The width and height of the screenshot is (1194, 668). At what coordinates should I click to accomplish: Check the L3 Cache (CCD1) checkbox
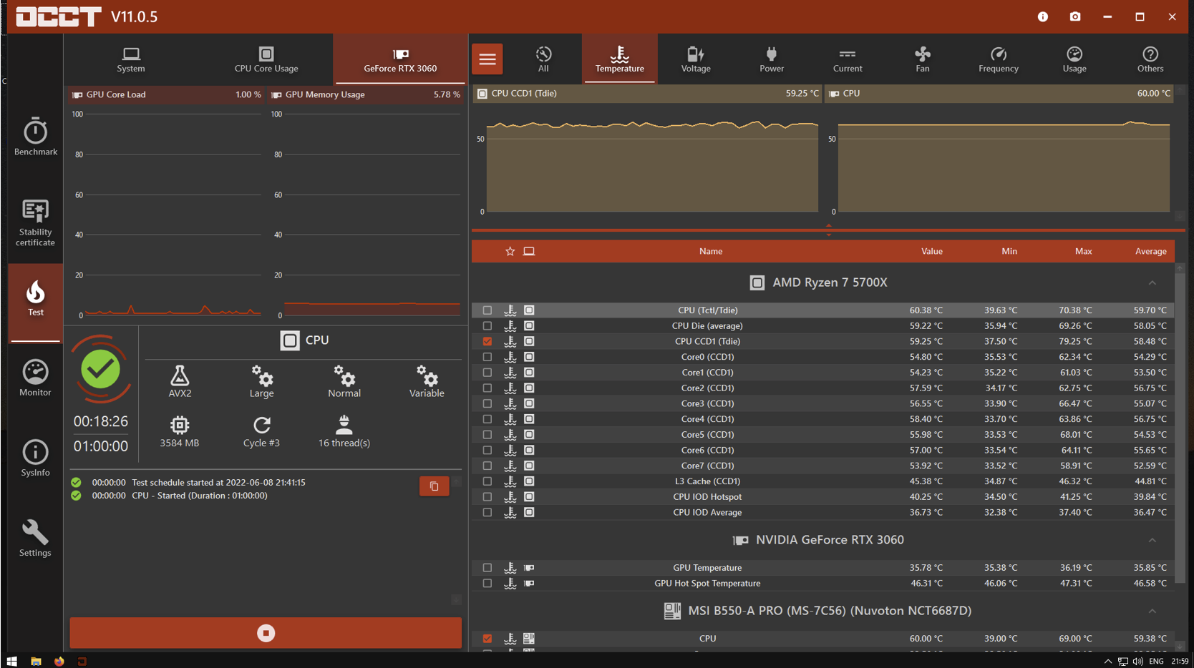tap(487, 481)
